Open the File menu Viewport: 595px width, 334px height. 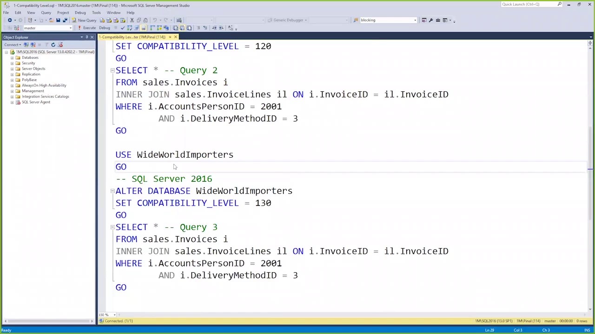6,13
